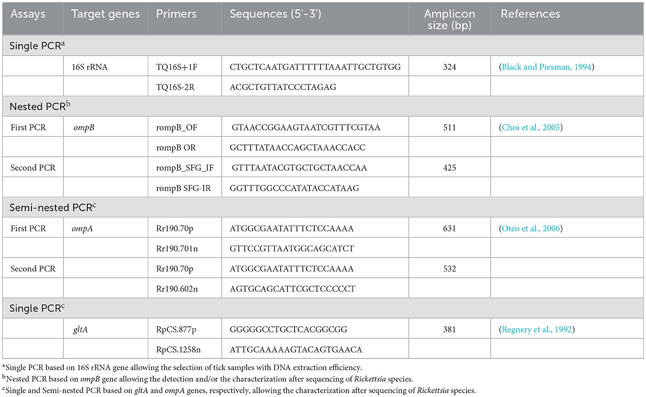
Task: Select the Semi-nested PCR section row
Action: click(323, 208)
